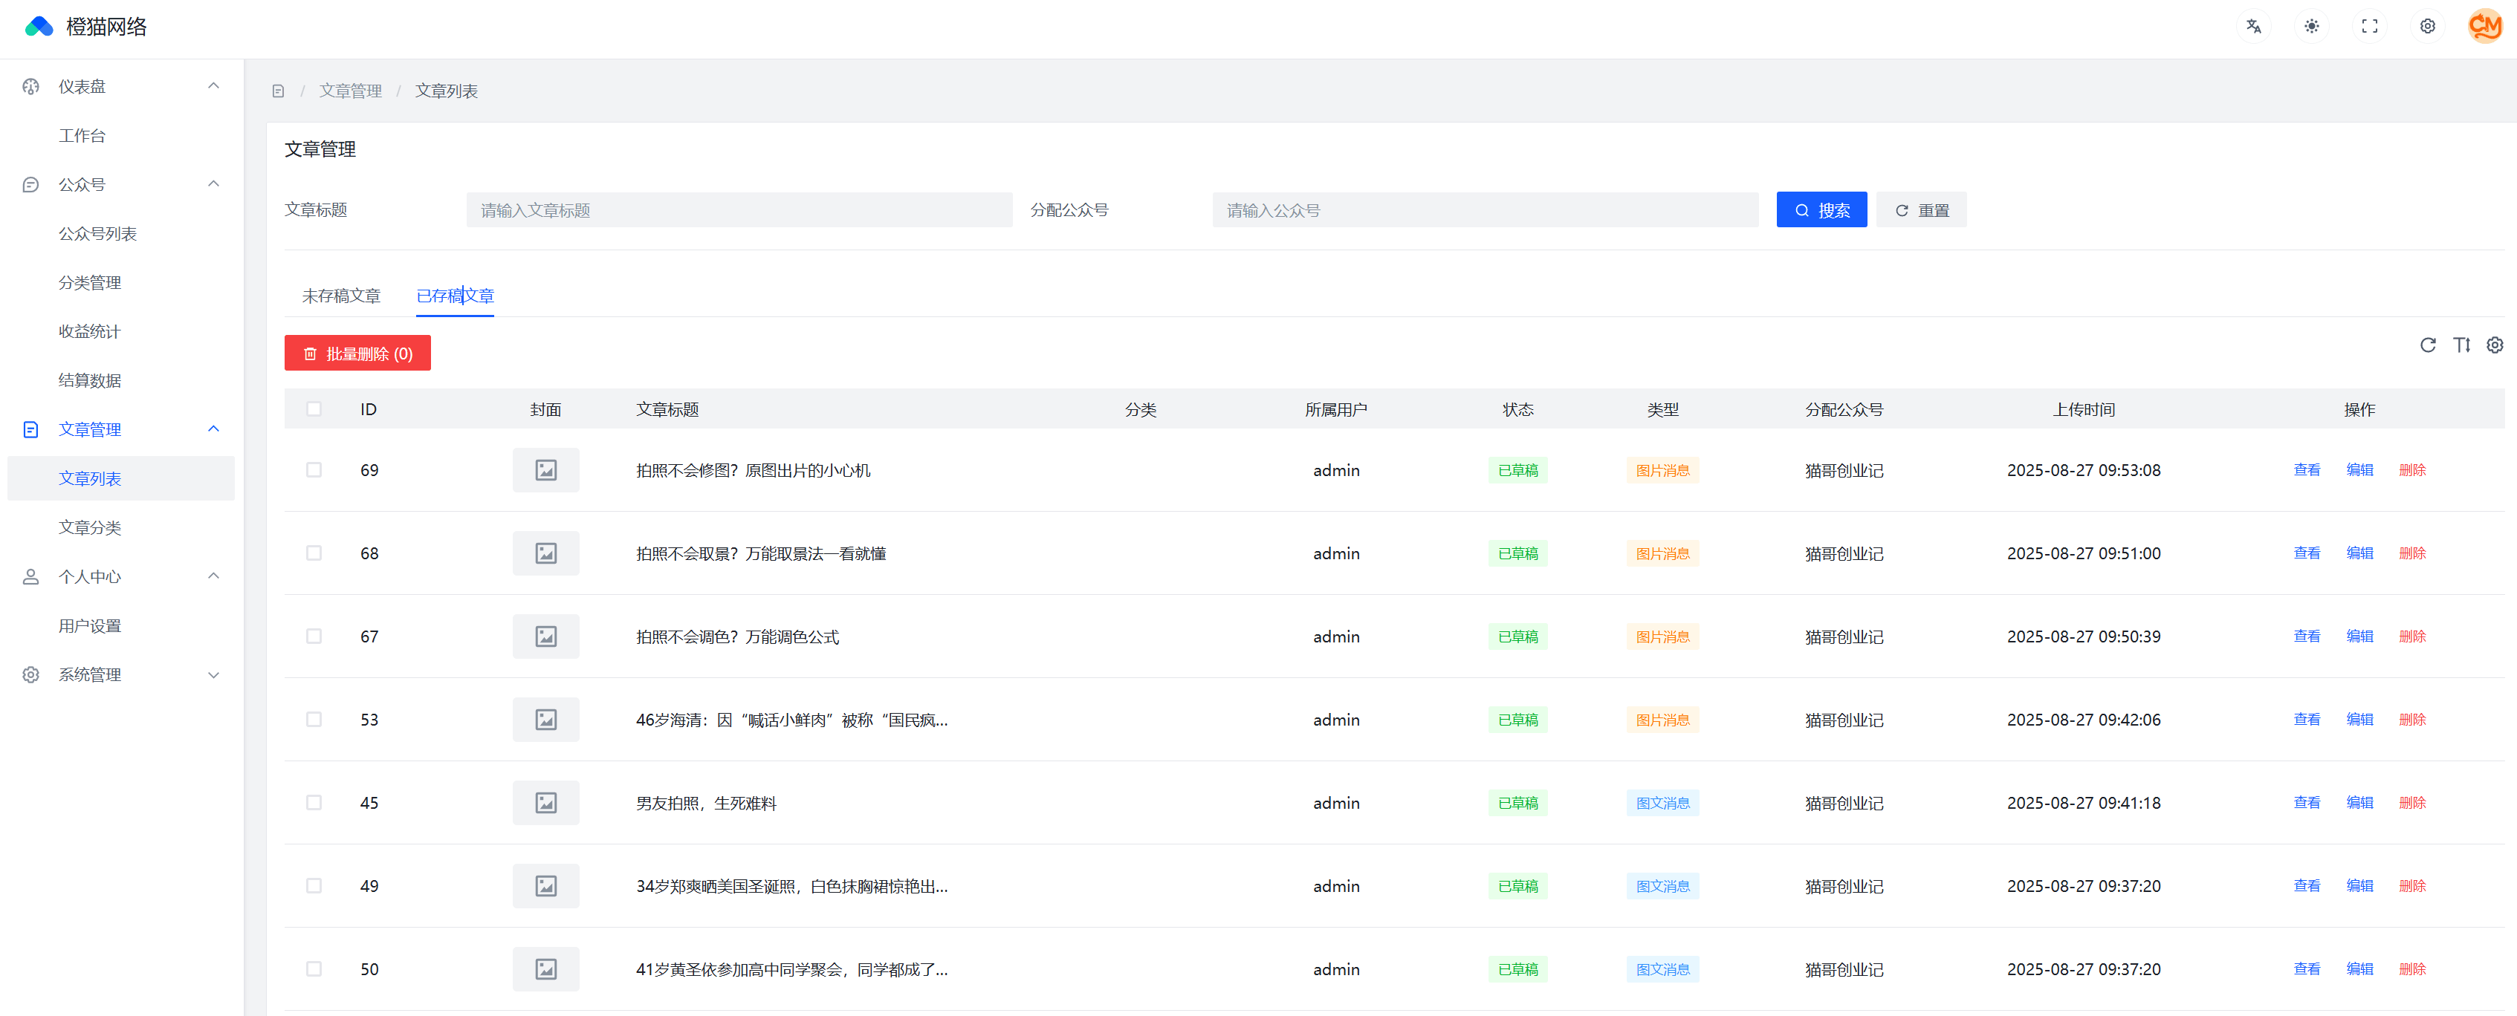The image size is (2517, 1016).
Task: Refresh the article table with the reload icon
Action: (2429, 345)
